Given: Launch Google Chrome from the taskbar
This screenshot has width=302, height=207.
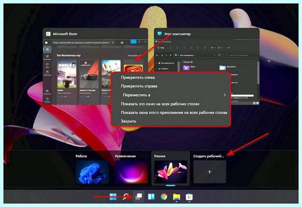Looking at the screenshot, I should tap(164, 196).
